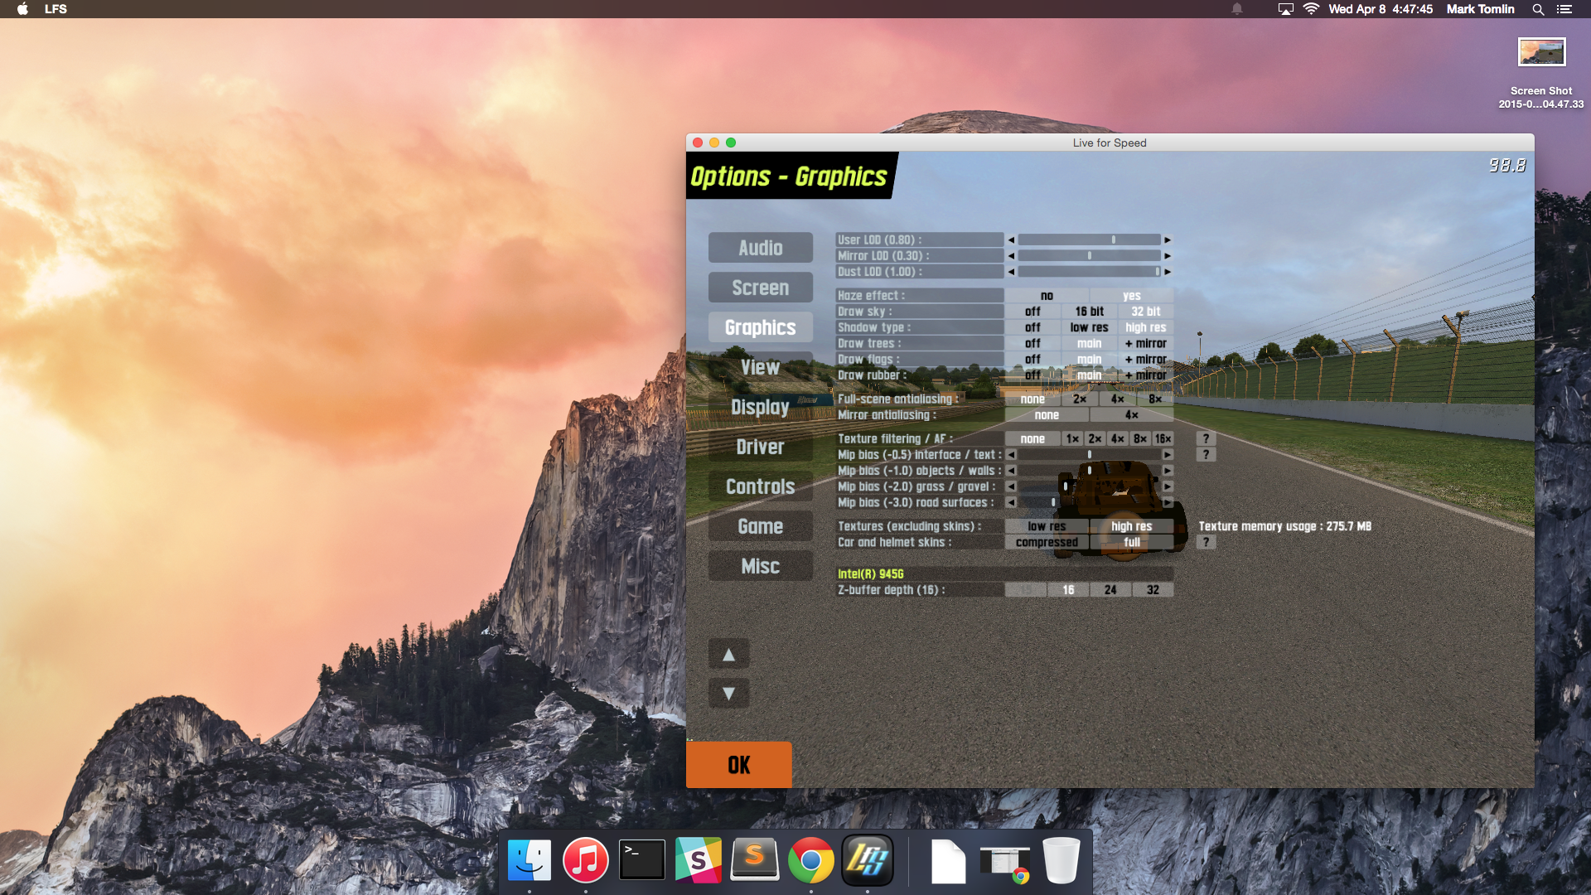Set Haze effect to yes
Image resolution: width=1591 pixels, height=895 pixels.
pyautogui.click(x=1131, y=296)
